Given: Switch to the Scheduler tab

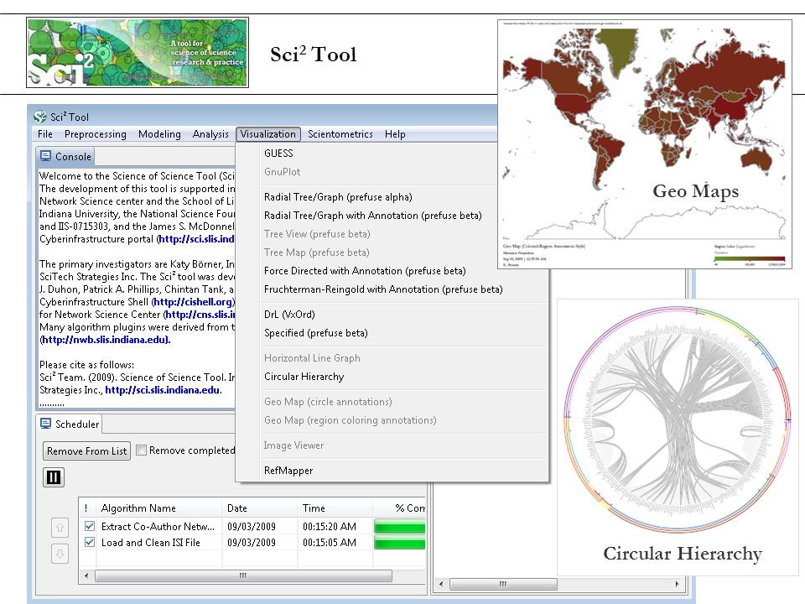Looking at the screenshot, I should click(x=70, y=424).
